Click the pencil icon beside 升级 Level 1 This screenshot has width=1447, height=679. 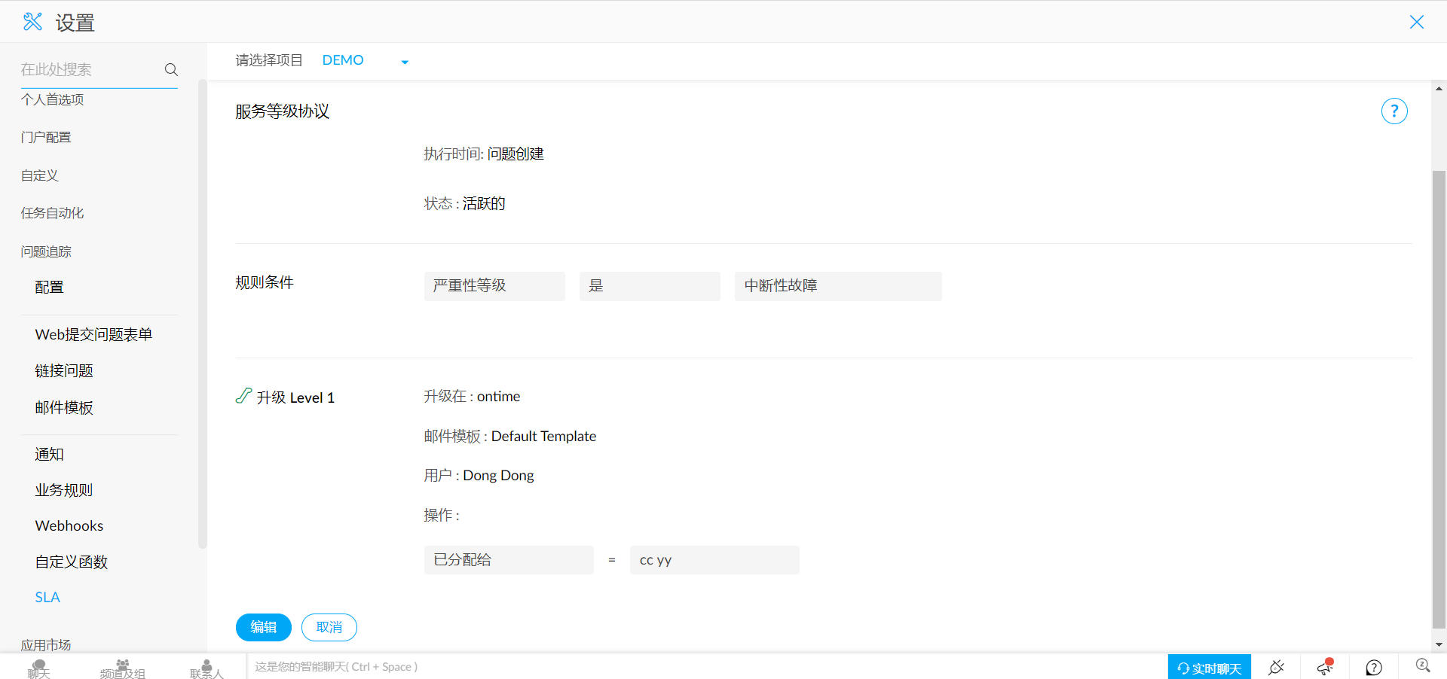[x=243, y=396]
